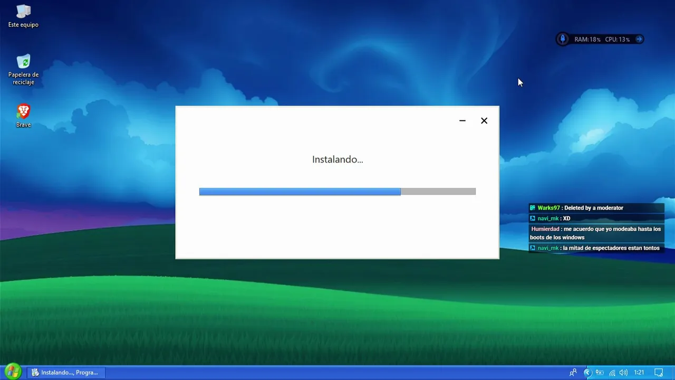Screen dimensions: 675x380
Task: Expand hidden tray icons chevron
Action: (587, 373)
